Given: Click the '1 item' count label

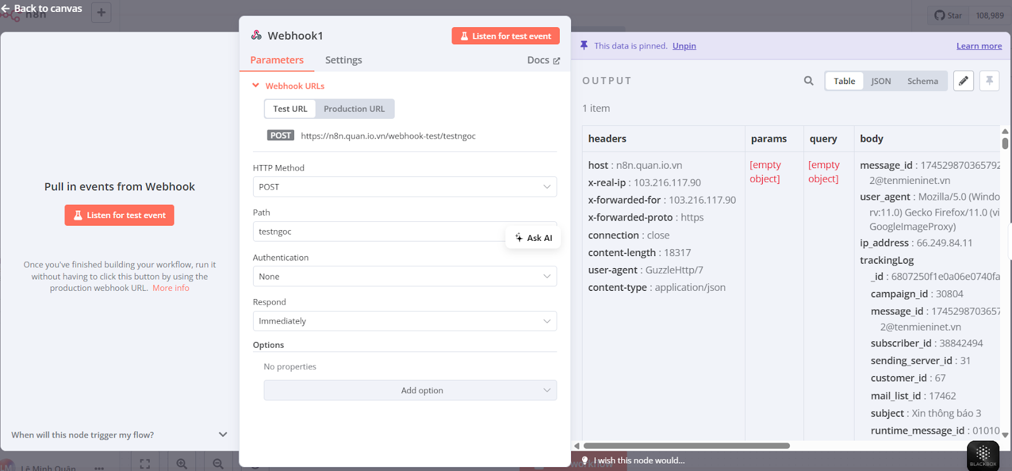Looking at the screenshot, I should pyautogui.click(x=596, y=108).
